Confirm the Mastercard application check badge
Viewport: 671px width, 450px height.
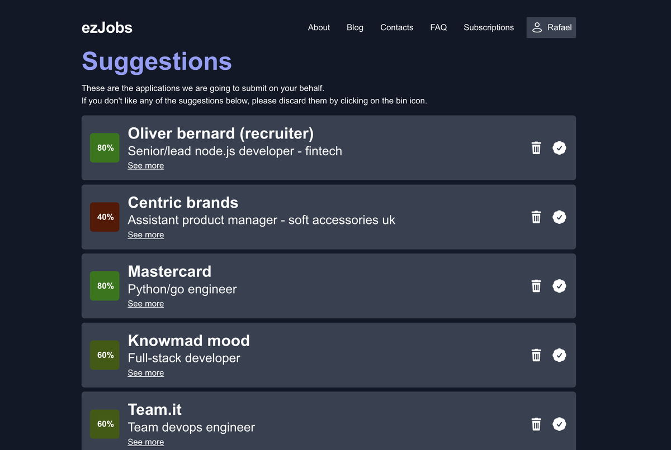pos(559,286)
